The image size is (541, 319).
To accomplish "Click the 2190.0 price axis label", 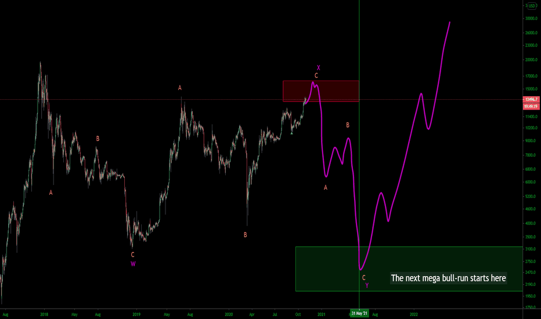I will pos(531,285).
